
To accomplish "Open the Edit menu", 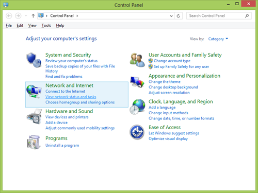I will [x=20, y=26].
